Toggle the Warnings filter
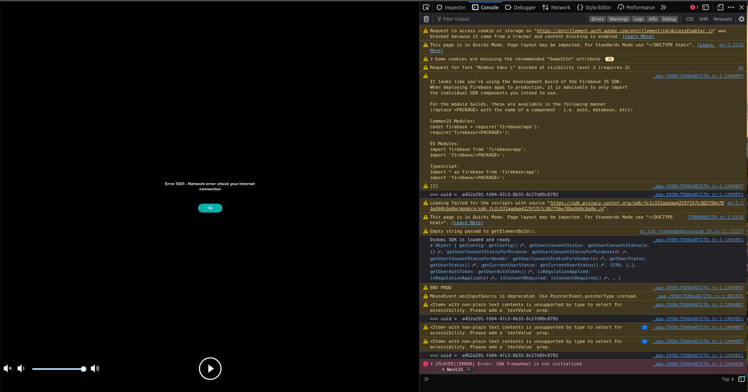Viewport: 748px width, 392px height. [x=618, y=19]
